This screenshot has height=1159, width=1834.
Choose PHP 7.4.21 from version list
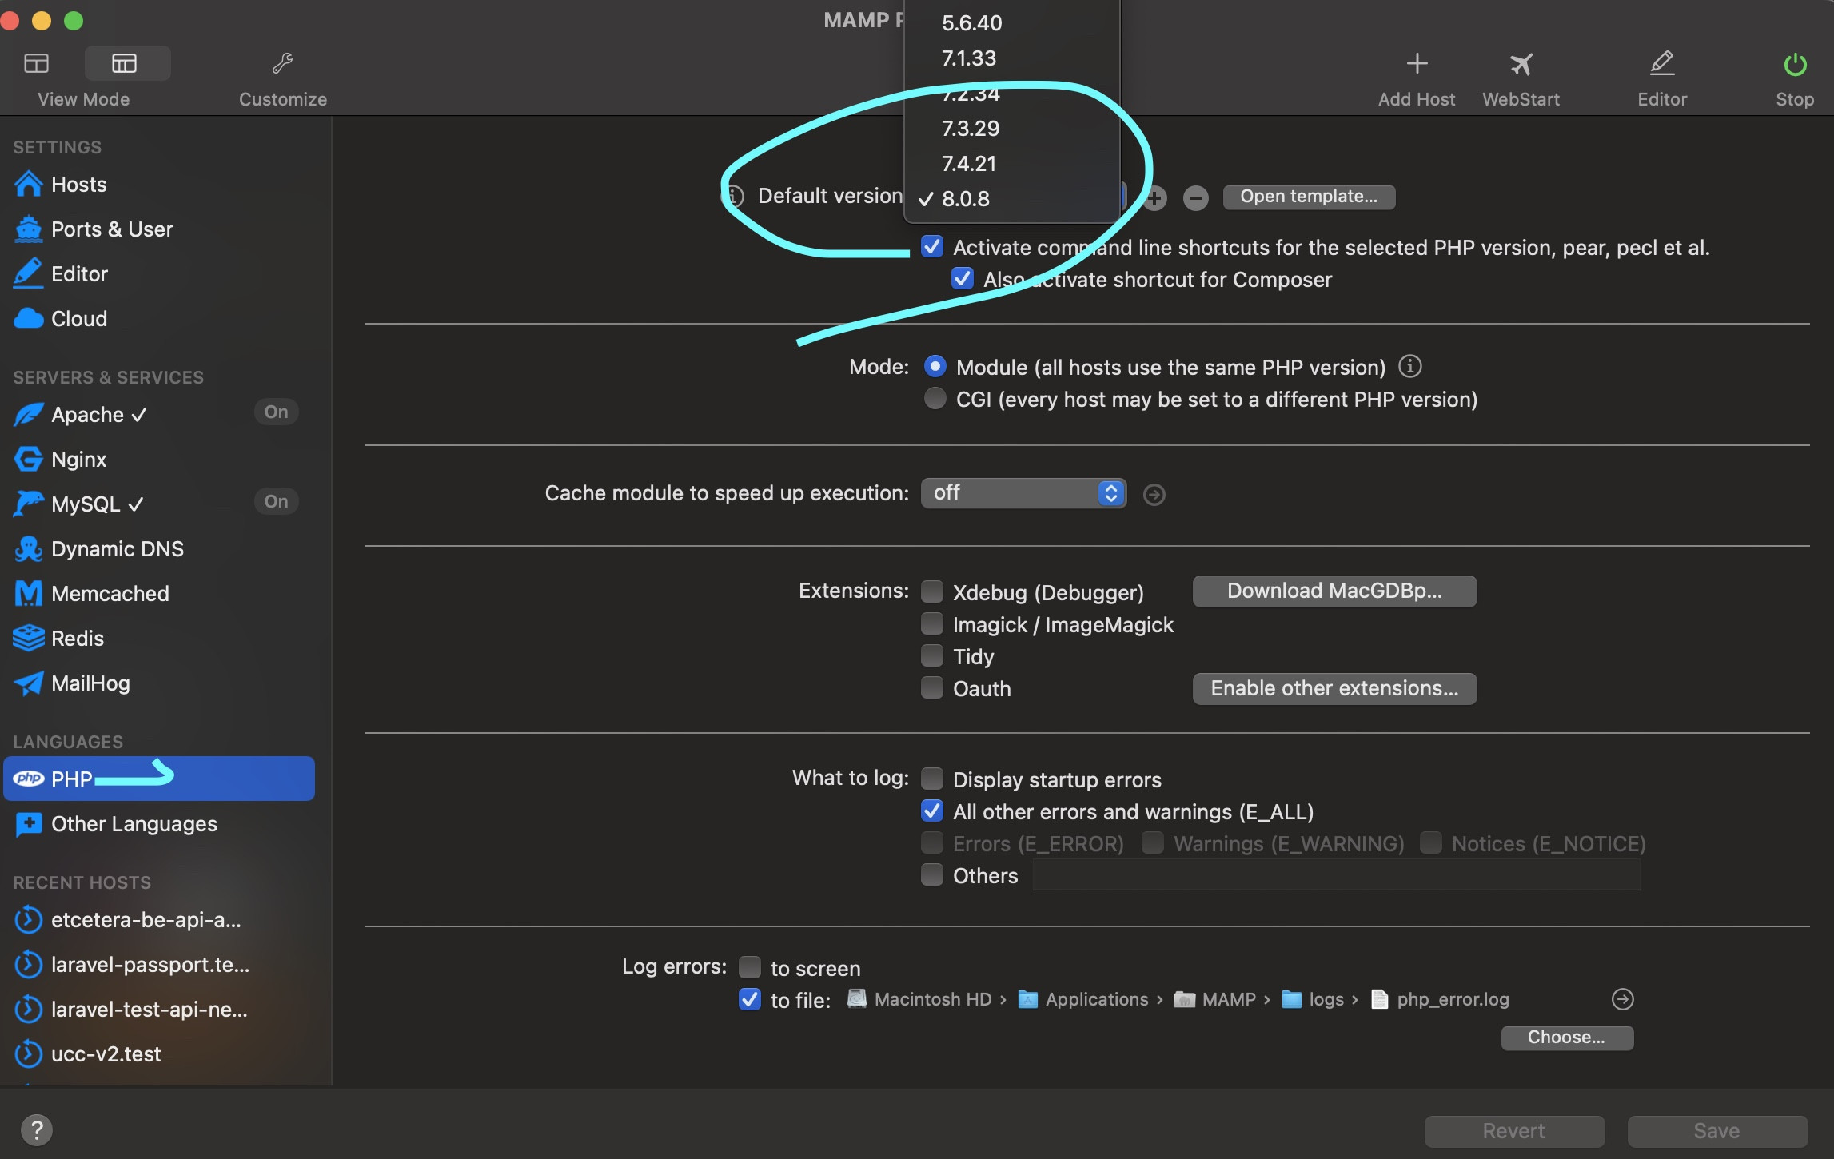969,163
